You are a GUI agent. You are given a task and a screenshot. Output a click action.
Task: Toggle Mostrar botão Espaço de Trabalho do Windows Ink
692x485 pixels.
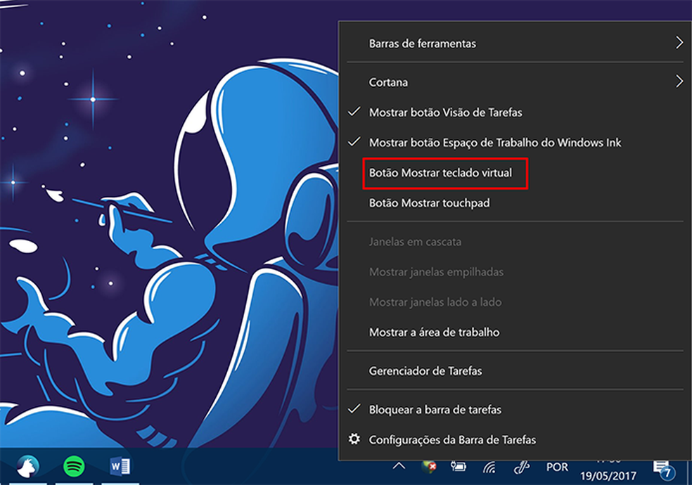[x=515, y=143]
